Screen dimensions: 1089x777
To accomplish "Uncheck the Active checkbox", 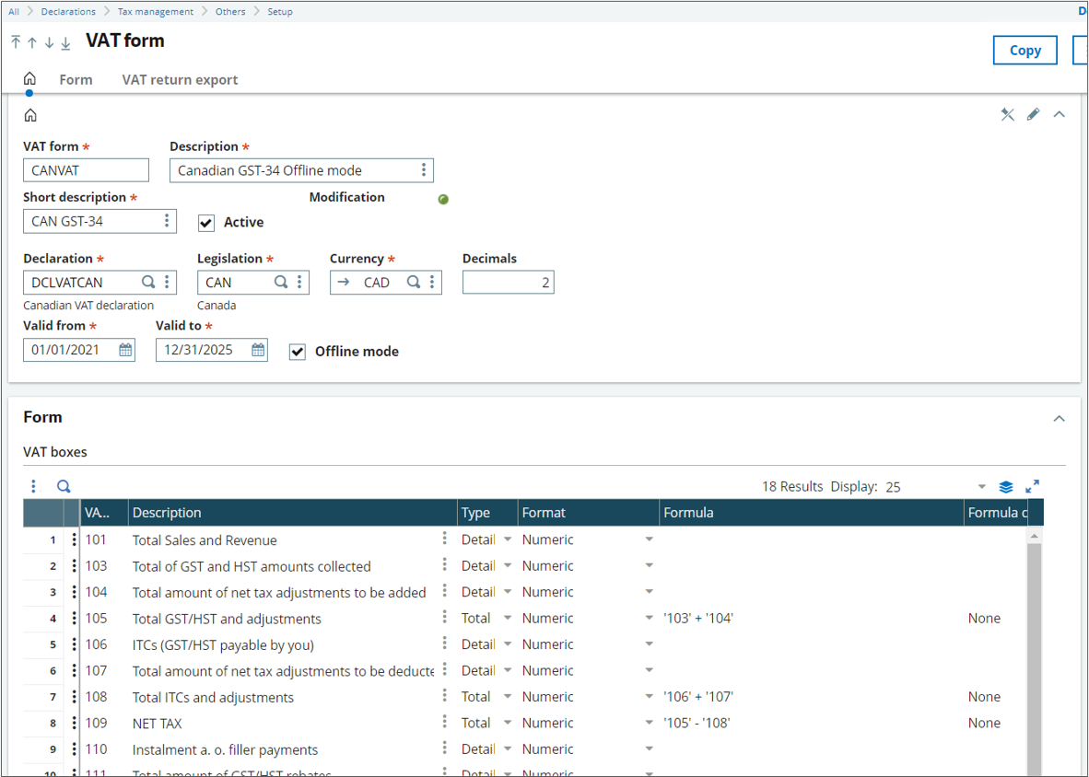I will [206, 223].
